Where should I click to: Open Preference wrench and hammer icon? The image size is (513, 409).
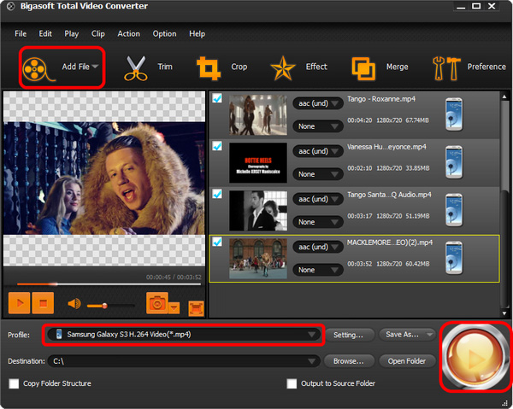pos(446,68)
